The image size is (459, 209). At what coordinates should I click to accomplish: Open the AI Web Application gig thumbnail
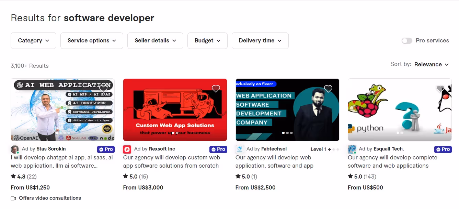(62, 110)
